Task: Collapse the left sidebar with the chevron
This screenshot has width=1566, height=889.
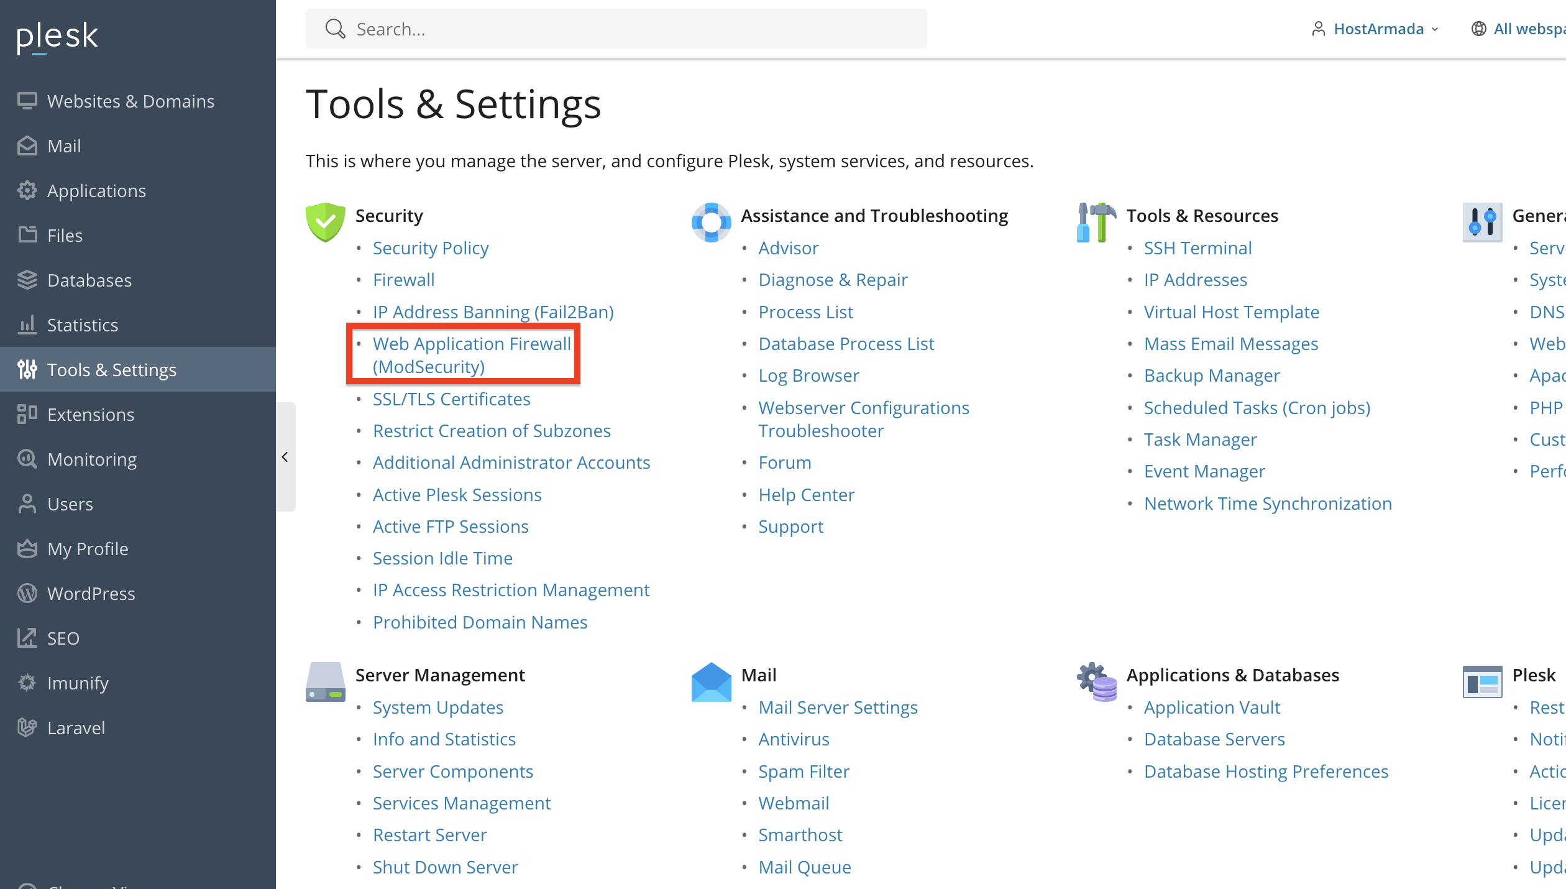Action: 285,457
